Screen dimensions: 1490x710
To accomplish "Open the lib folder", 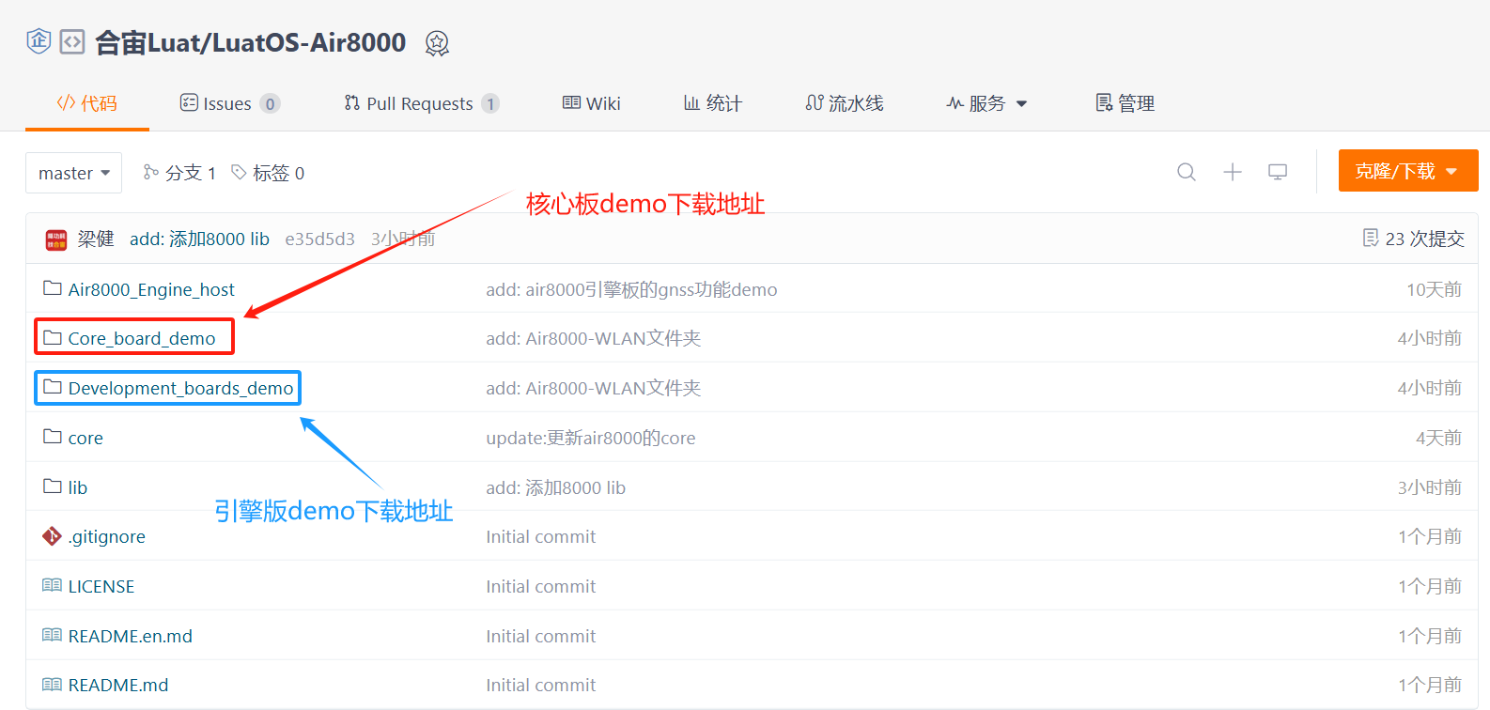I will pos(78,487).
